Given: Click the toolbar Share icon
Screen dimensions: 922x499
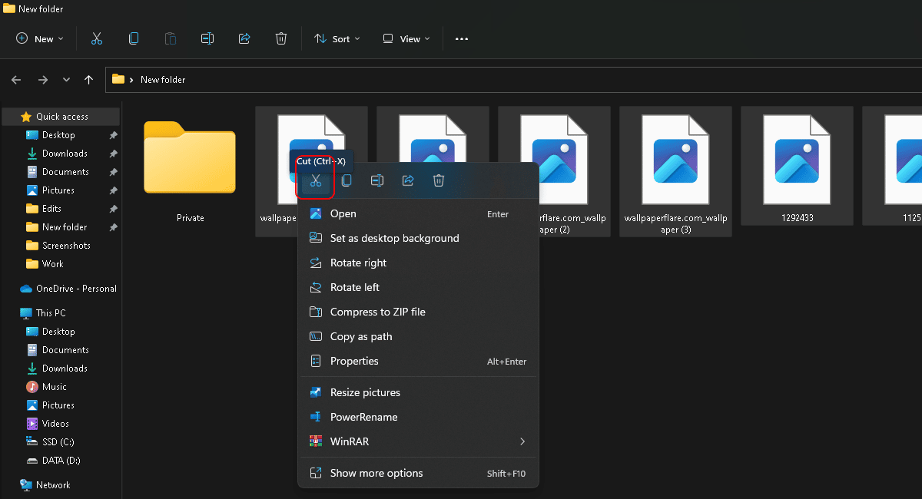Looking at the screenshot, I should click(x=244, y=38).
